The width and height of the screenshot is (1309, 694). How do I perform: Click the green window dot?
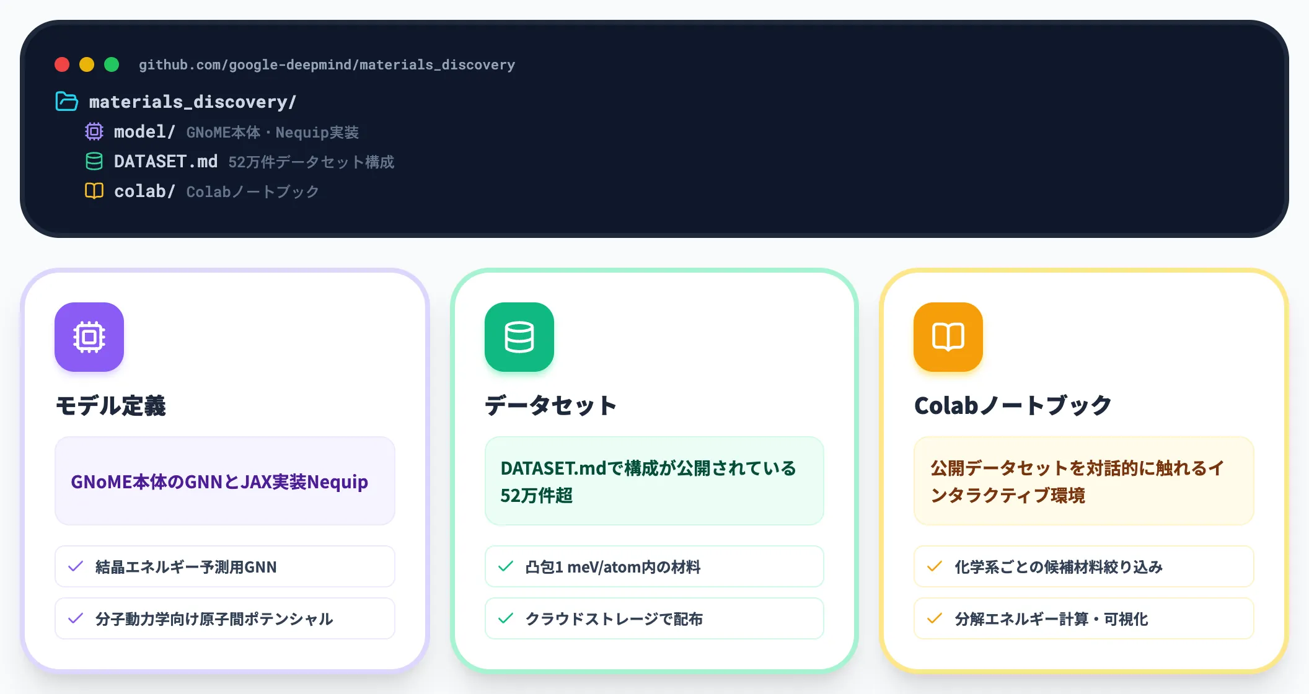point(112,64)
